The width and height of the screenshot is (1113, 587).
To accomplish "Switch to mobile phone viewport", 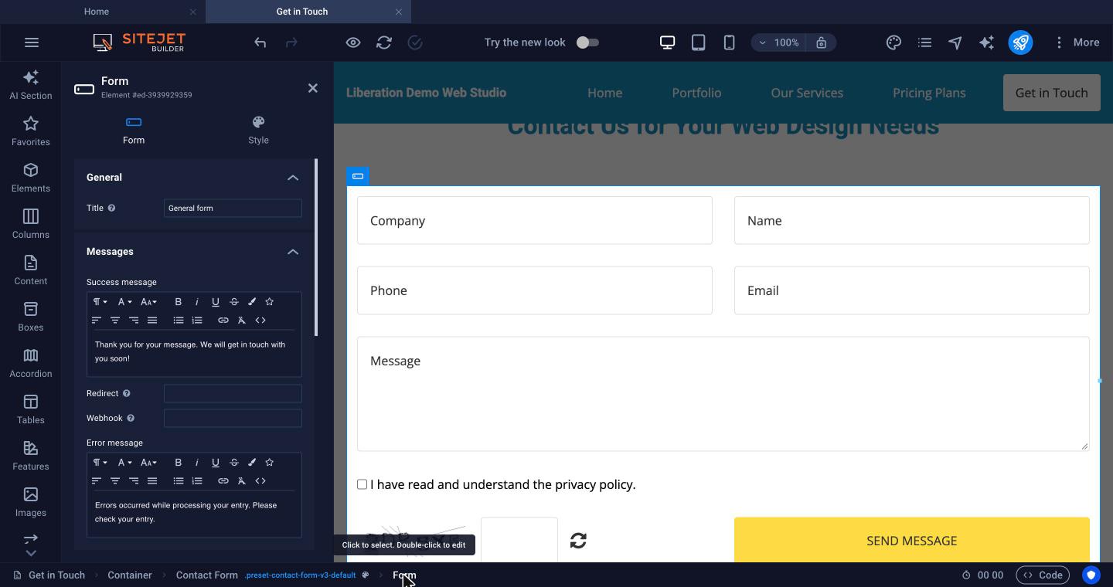I will [x=729, y=42].
